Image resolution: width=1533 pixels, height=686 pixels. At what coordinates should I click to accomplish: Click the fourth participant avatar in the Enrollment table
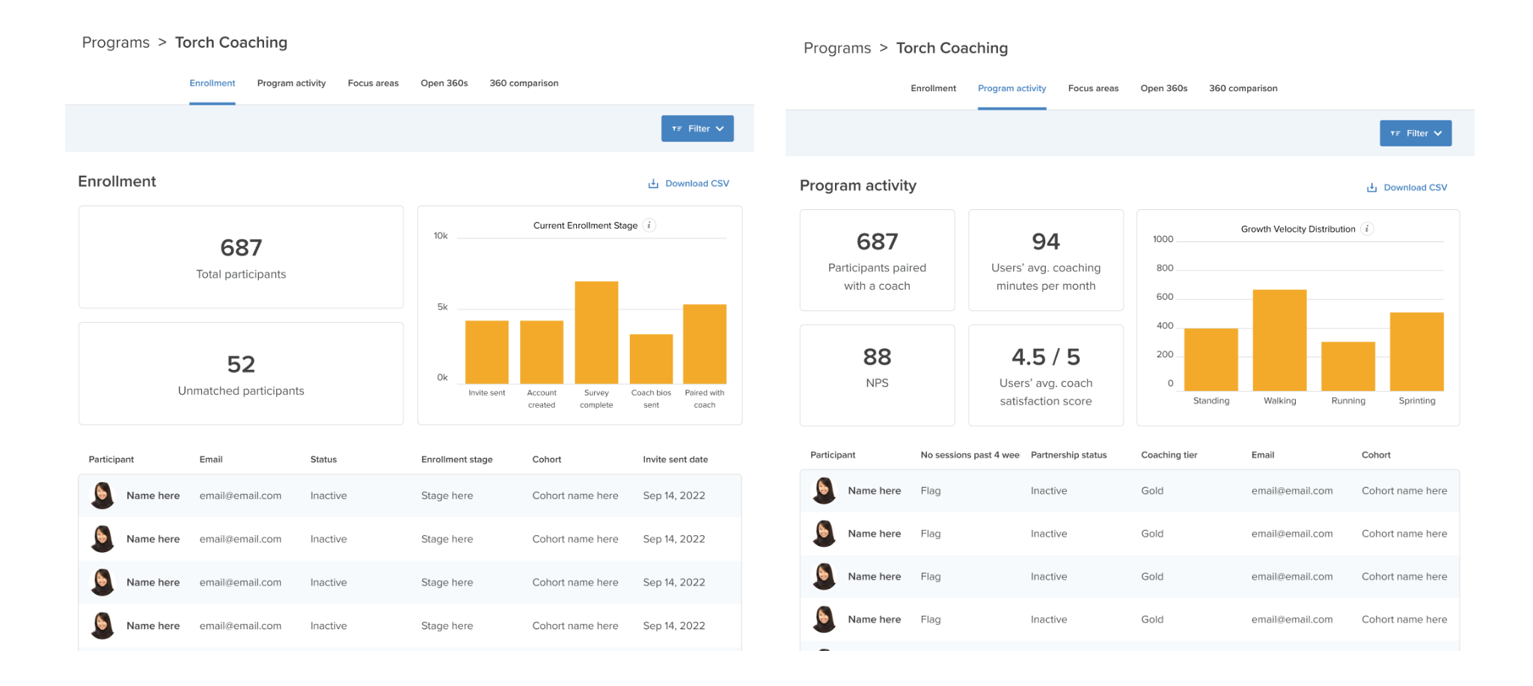tap(102, 625)
